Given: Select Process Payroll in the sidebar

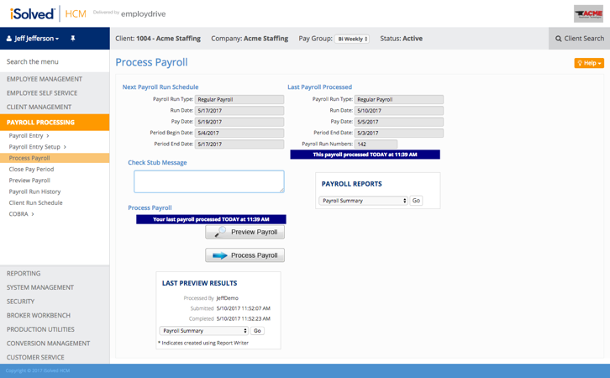Looking at the screenshot, I should click(x=55, y=158).
